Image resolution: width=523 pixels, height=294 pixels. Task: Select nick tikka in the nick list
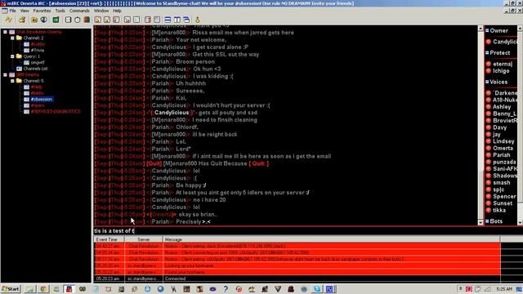[x=499, y=210]
